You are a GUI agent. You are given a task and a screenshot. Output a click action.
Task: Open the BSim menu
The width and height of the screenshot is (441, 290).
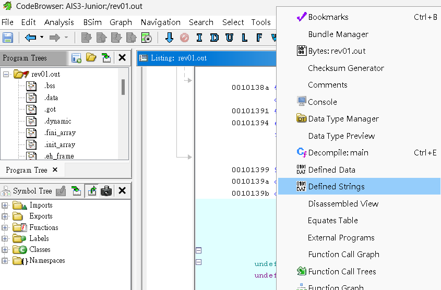coord(92,22)
